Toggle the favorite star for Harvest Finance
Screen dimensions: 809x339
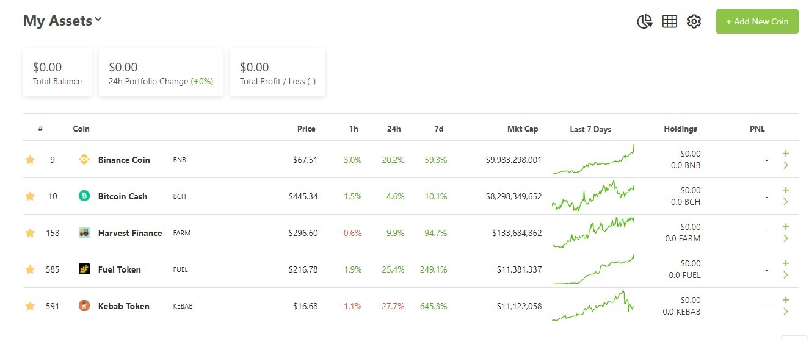pyautogui.click(x=30, y=233)
